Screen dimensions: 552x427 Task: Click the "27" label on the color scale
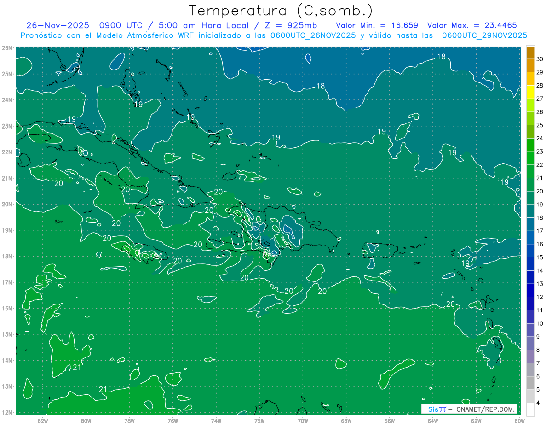tap(540, 99)
